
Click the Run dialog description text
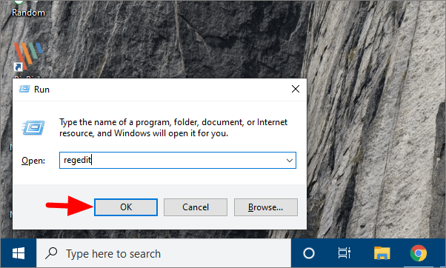[x=173, y=127]
